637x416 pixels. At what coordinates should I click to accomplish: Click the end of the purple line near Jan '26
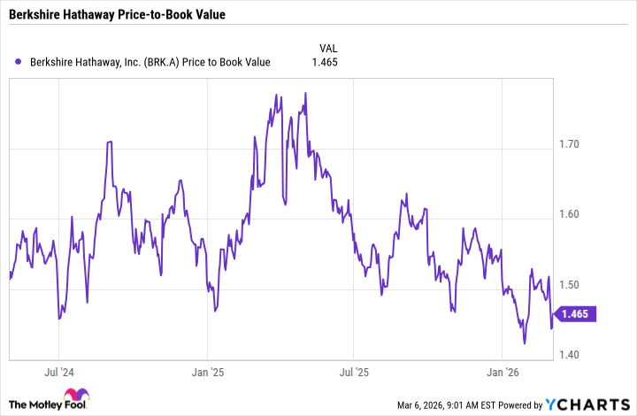click(x=553, y=327)
